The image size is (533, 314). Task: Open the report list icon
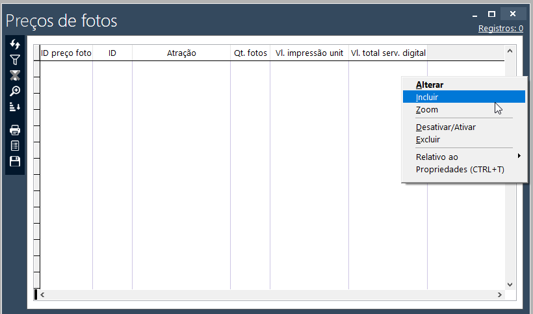[15, 146]
